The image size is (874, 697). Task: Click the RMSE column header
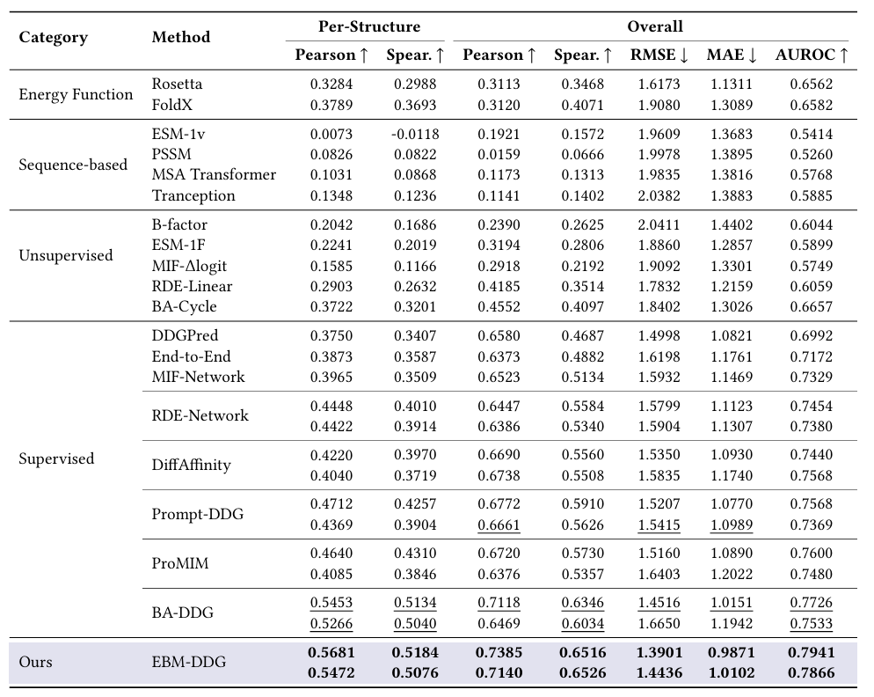(659, 55)
